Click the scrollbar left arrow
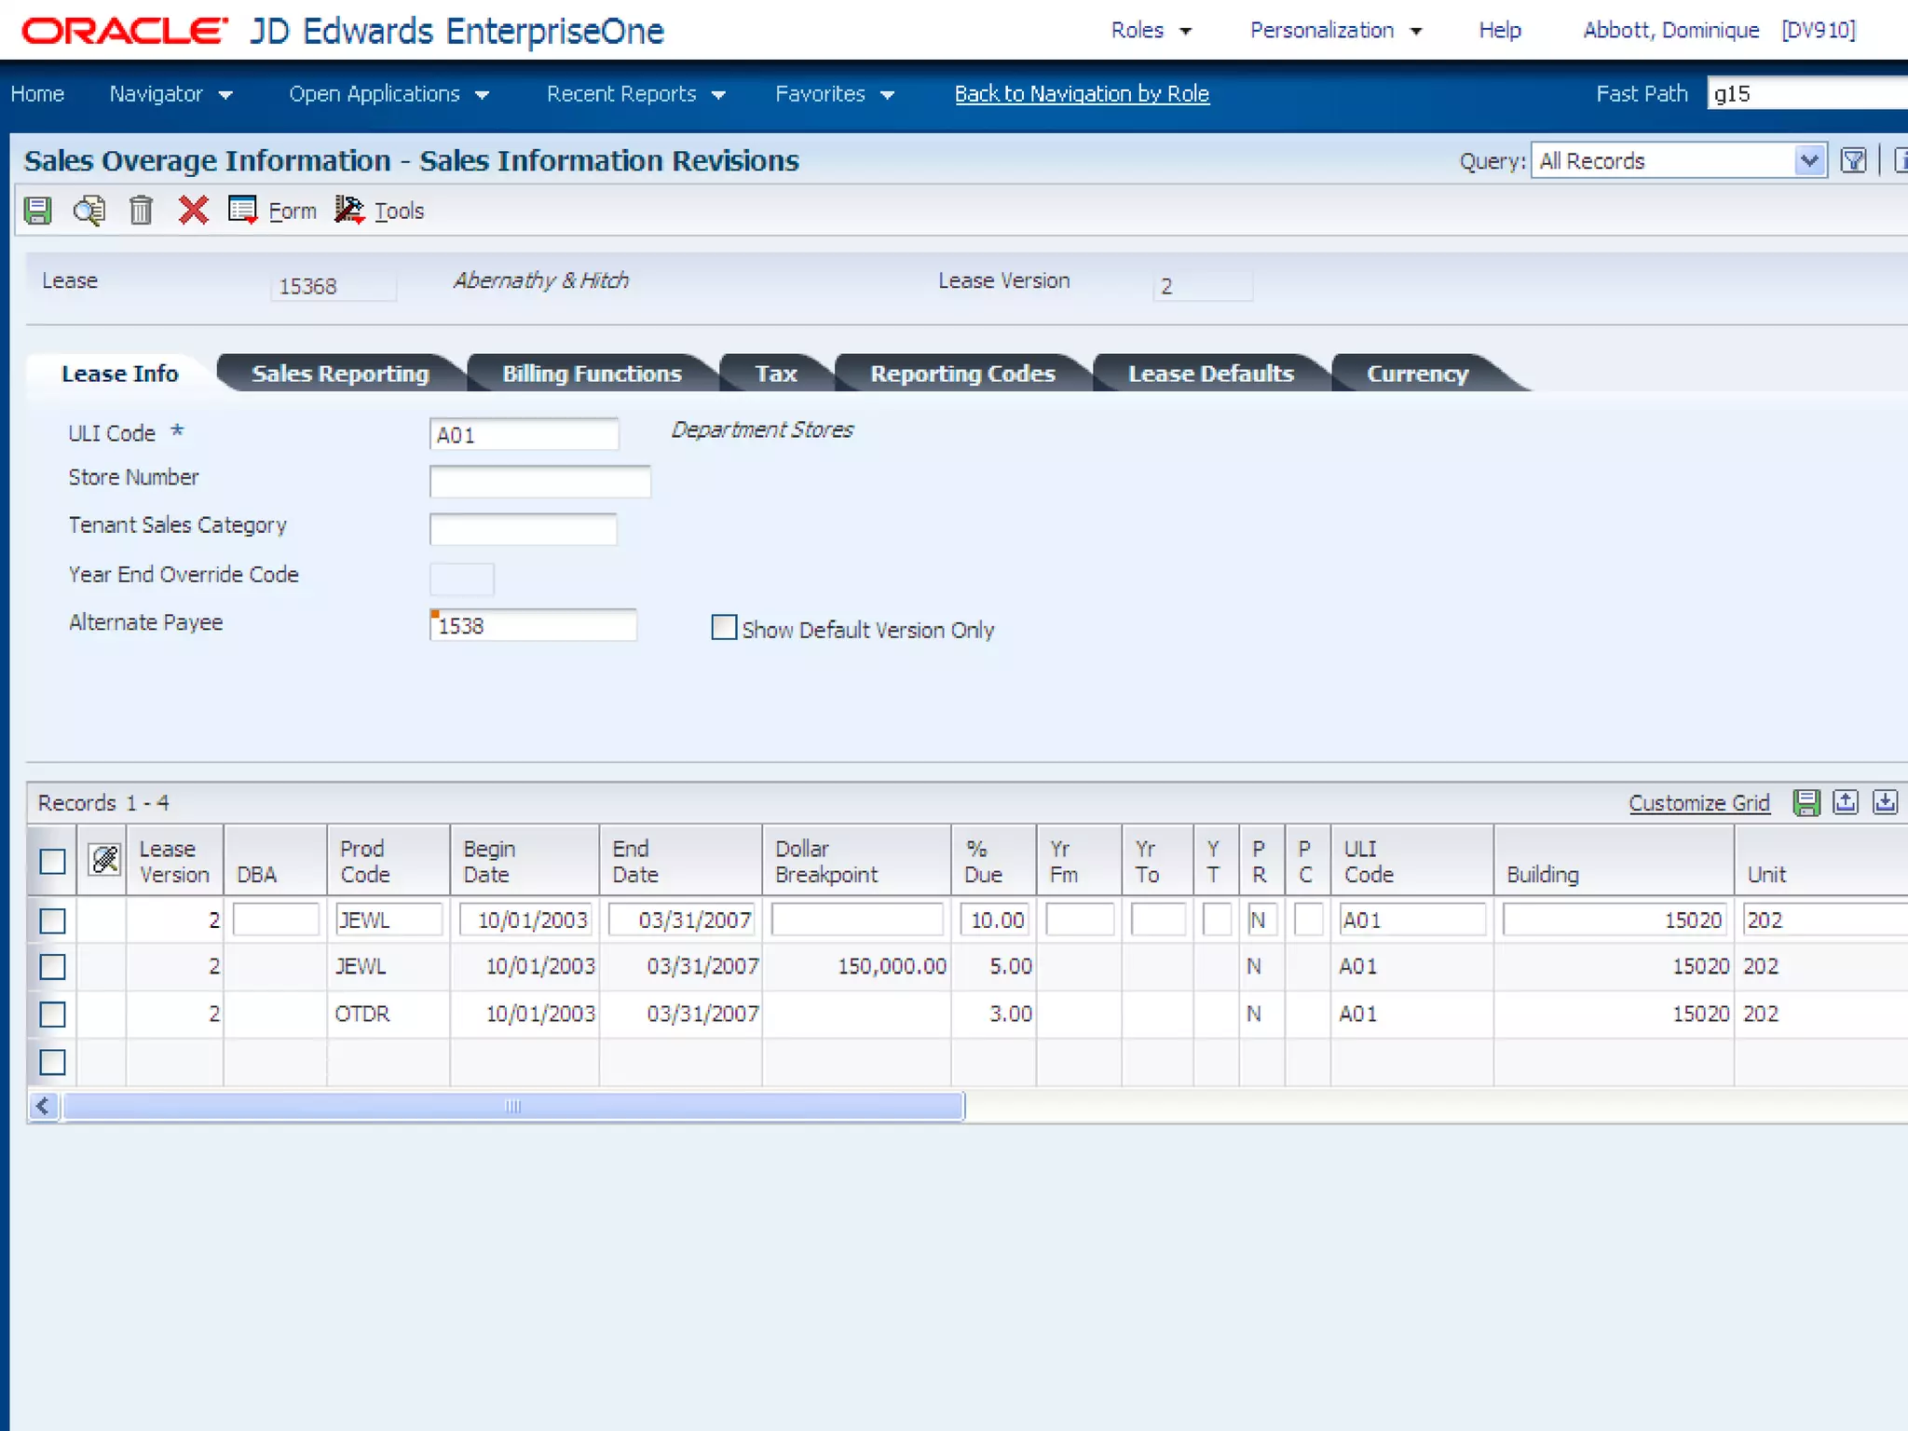The height and width of the screenshot is (1431, 1908). click(x=43, y=1106)
